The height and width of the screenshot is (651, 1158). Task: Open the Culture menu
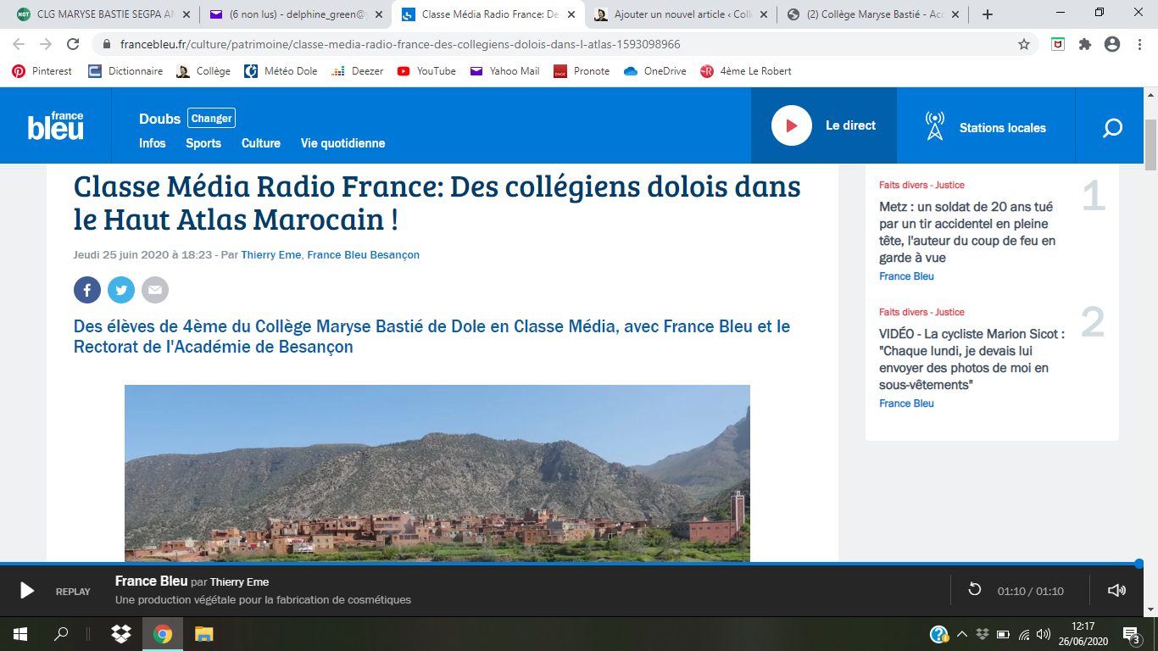tap(261, 143)
